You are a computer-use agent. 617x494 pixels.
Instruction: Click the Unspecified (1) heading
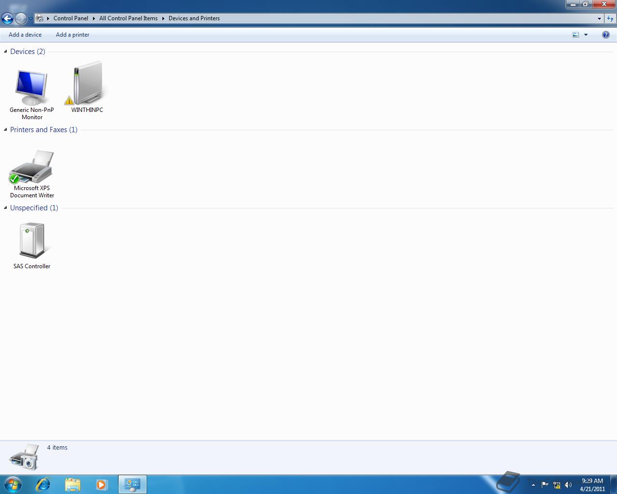(x=34, y=208)
